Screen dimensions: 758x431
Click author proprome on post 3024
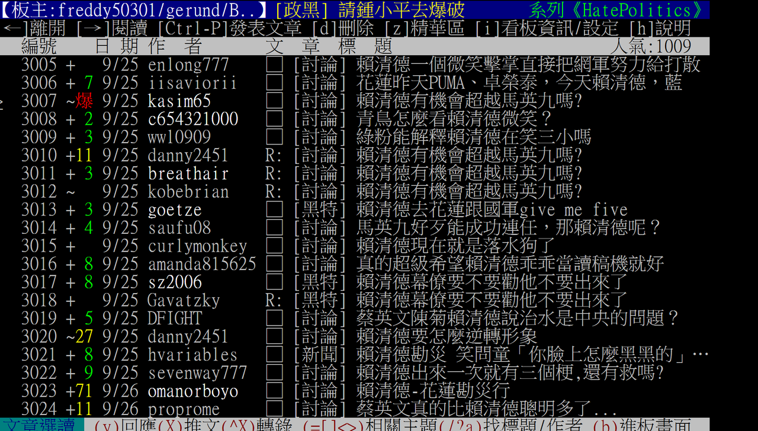tap(184, 409)
